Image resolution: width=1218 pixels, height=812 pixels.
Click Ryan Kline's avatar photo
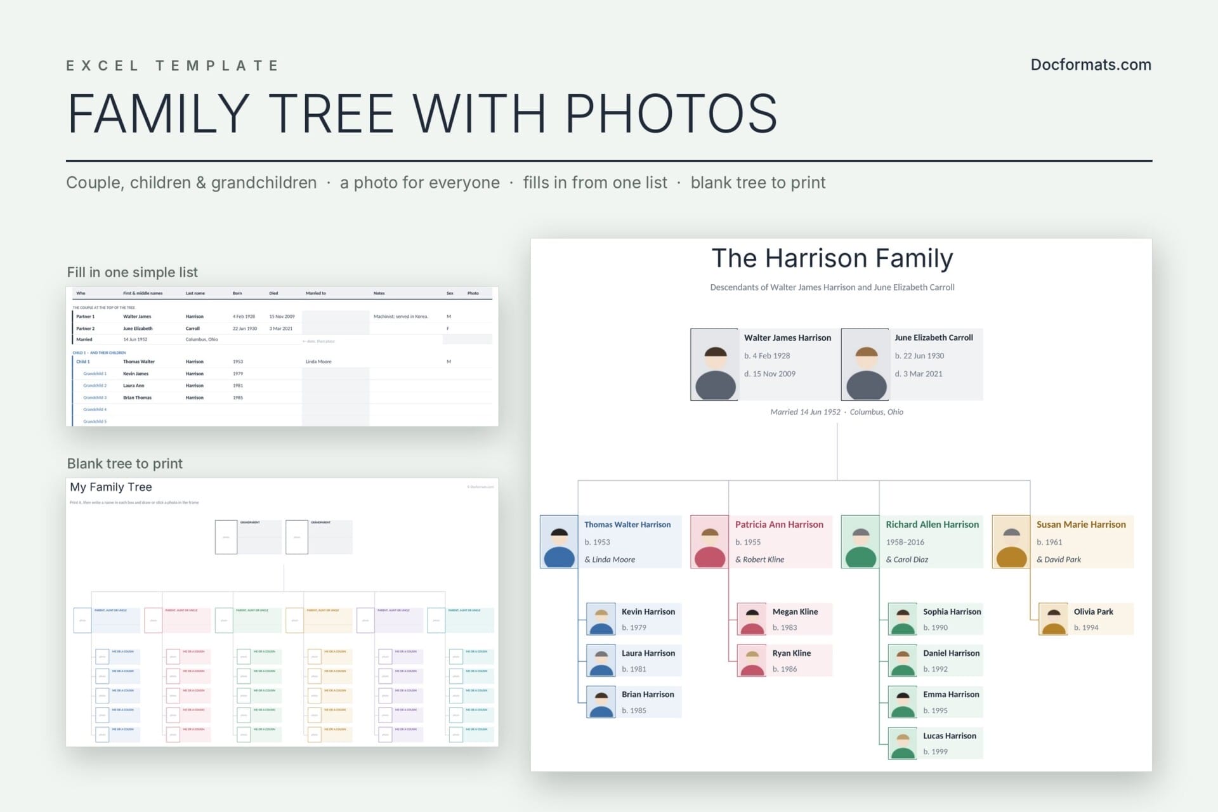tap(752, 660)
